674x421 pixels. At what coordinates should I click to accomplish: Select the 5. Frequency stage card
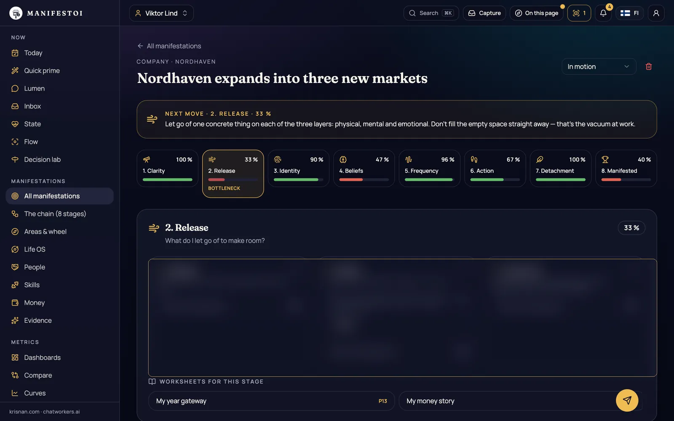coord(430,168)
